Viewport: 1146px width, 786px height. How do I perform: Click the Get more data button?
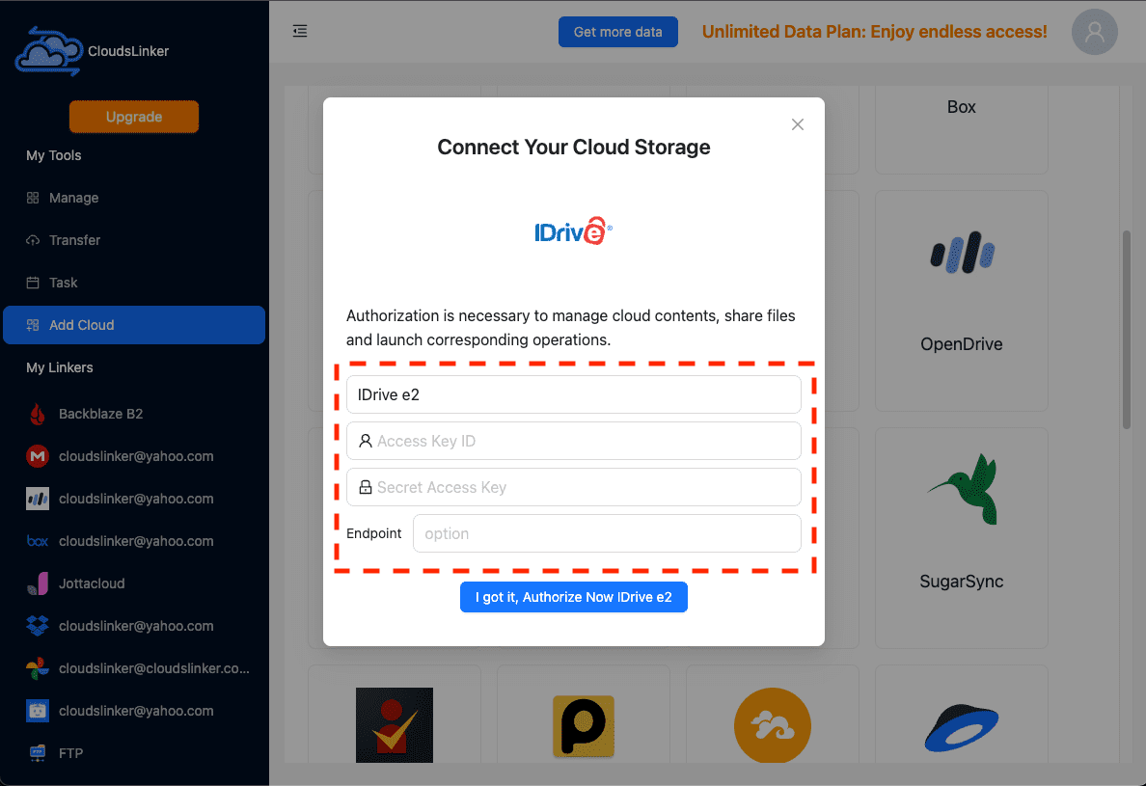pyautogui.click(x=618, y=32)
